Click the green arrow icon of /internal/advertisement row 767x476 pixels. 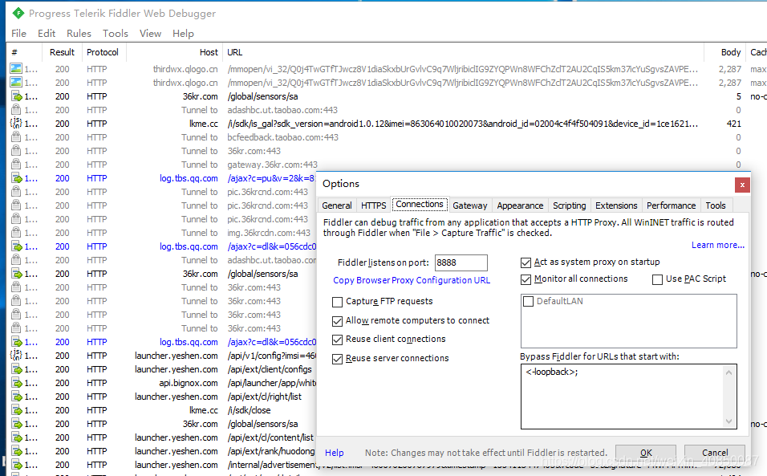(17, 465)
